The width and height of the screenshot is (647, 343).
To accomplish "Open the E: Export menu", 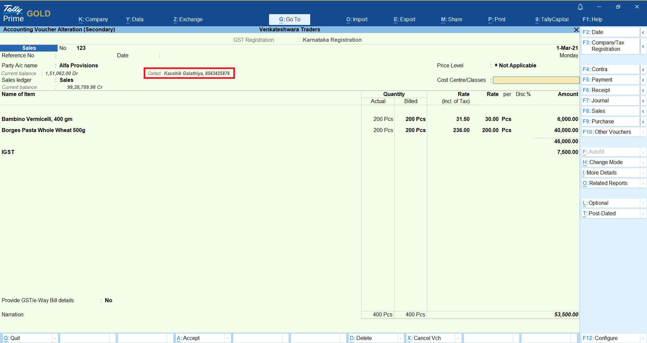I will coord(405,20).
